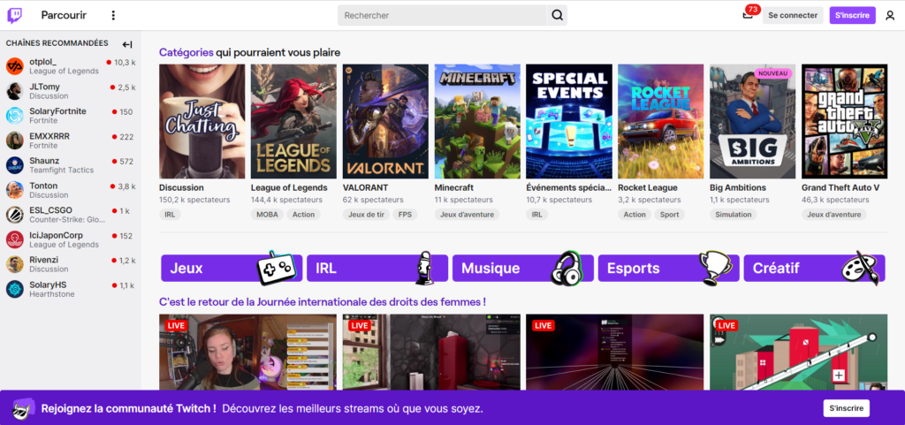The height and width of the screenshot is (425, 905).
Task: Click Tonton channel avatar
Action: (14, 190)
